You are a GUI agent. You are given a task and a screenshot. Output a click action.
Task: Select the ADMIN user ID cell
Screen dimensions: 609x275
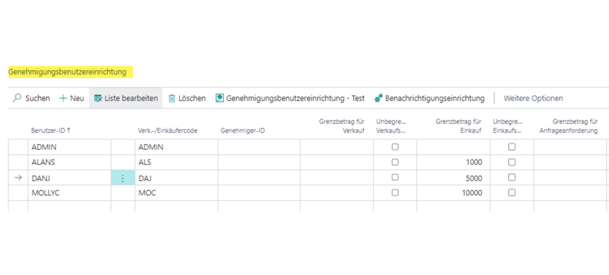[x=69, y=147]
